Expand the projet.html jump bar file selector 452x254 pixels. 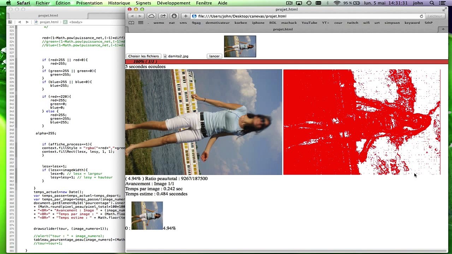coord(49,22)
